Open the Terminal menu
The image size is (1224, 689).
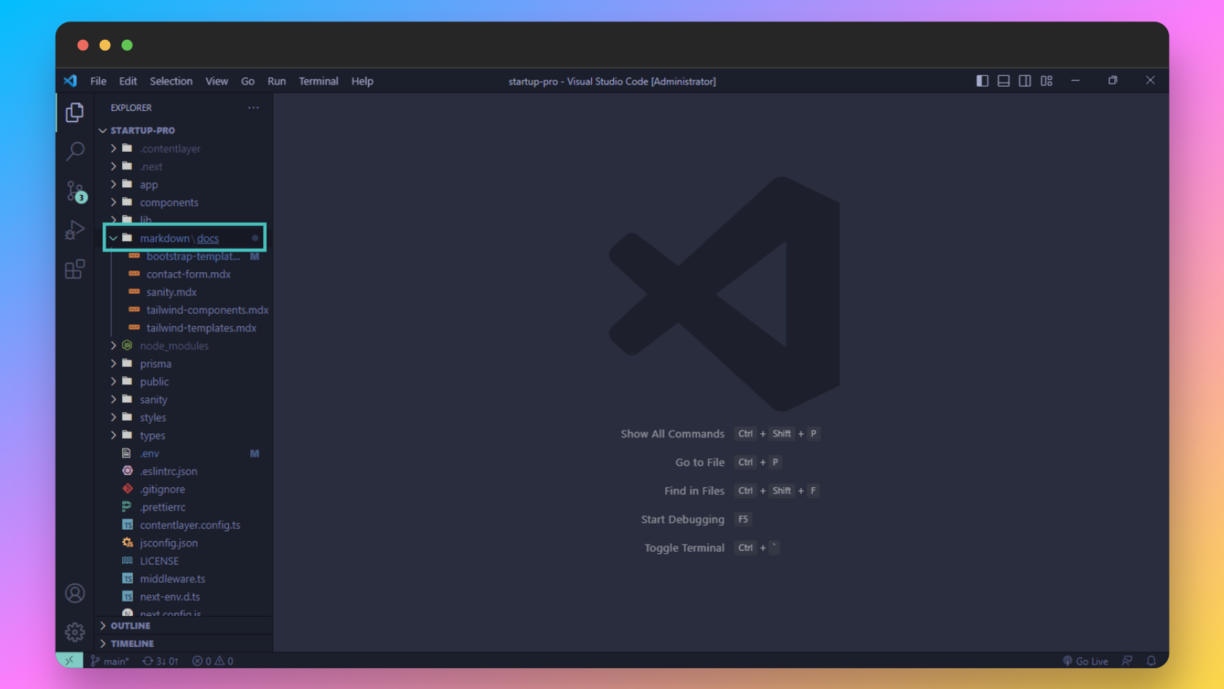(x=318, y=81)
